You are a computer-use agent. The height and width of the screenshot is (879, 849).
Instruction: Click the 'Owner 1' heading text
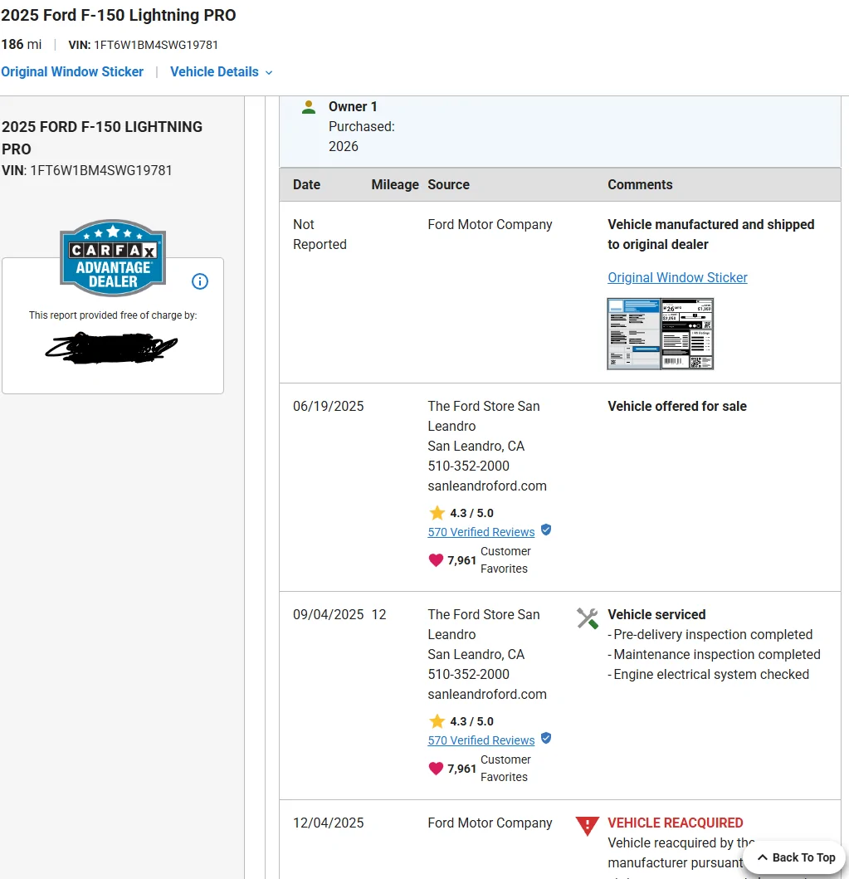click(x=353, y=106)
